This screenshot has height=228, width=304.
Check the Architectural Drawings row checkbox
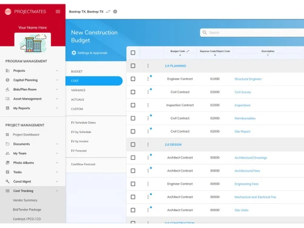coord(133,157)
